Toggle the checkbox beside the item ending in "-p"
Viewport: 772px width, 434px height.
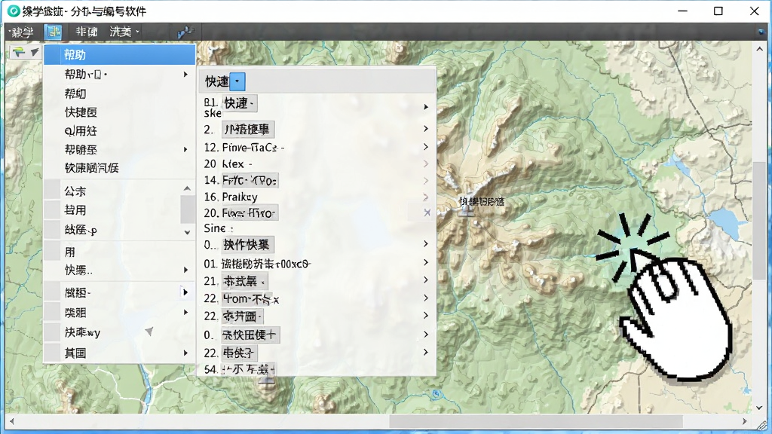(x=52, y=229)
